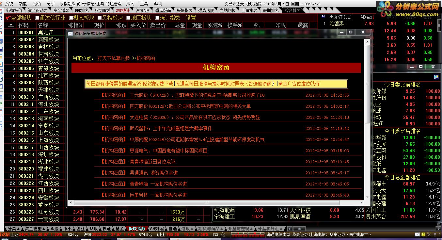Open the 分析 menu
This screenshot has height=240, width=442.
[x=51, y=4]
